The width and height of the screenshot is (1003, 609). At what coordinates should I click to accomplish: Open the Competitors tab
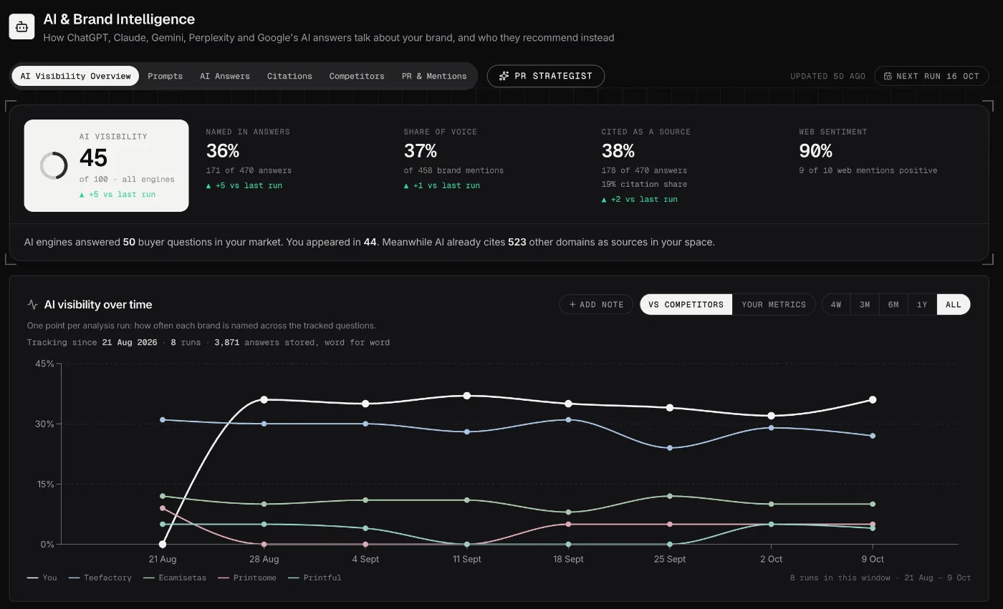(357, 76)
